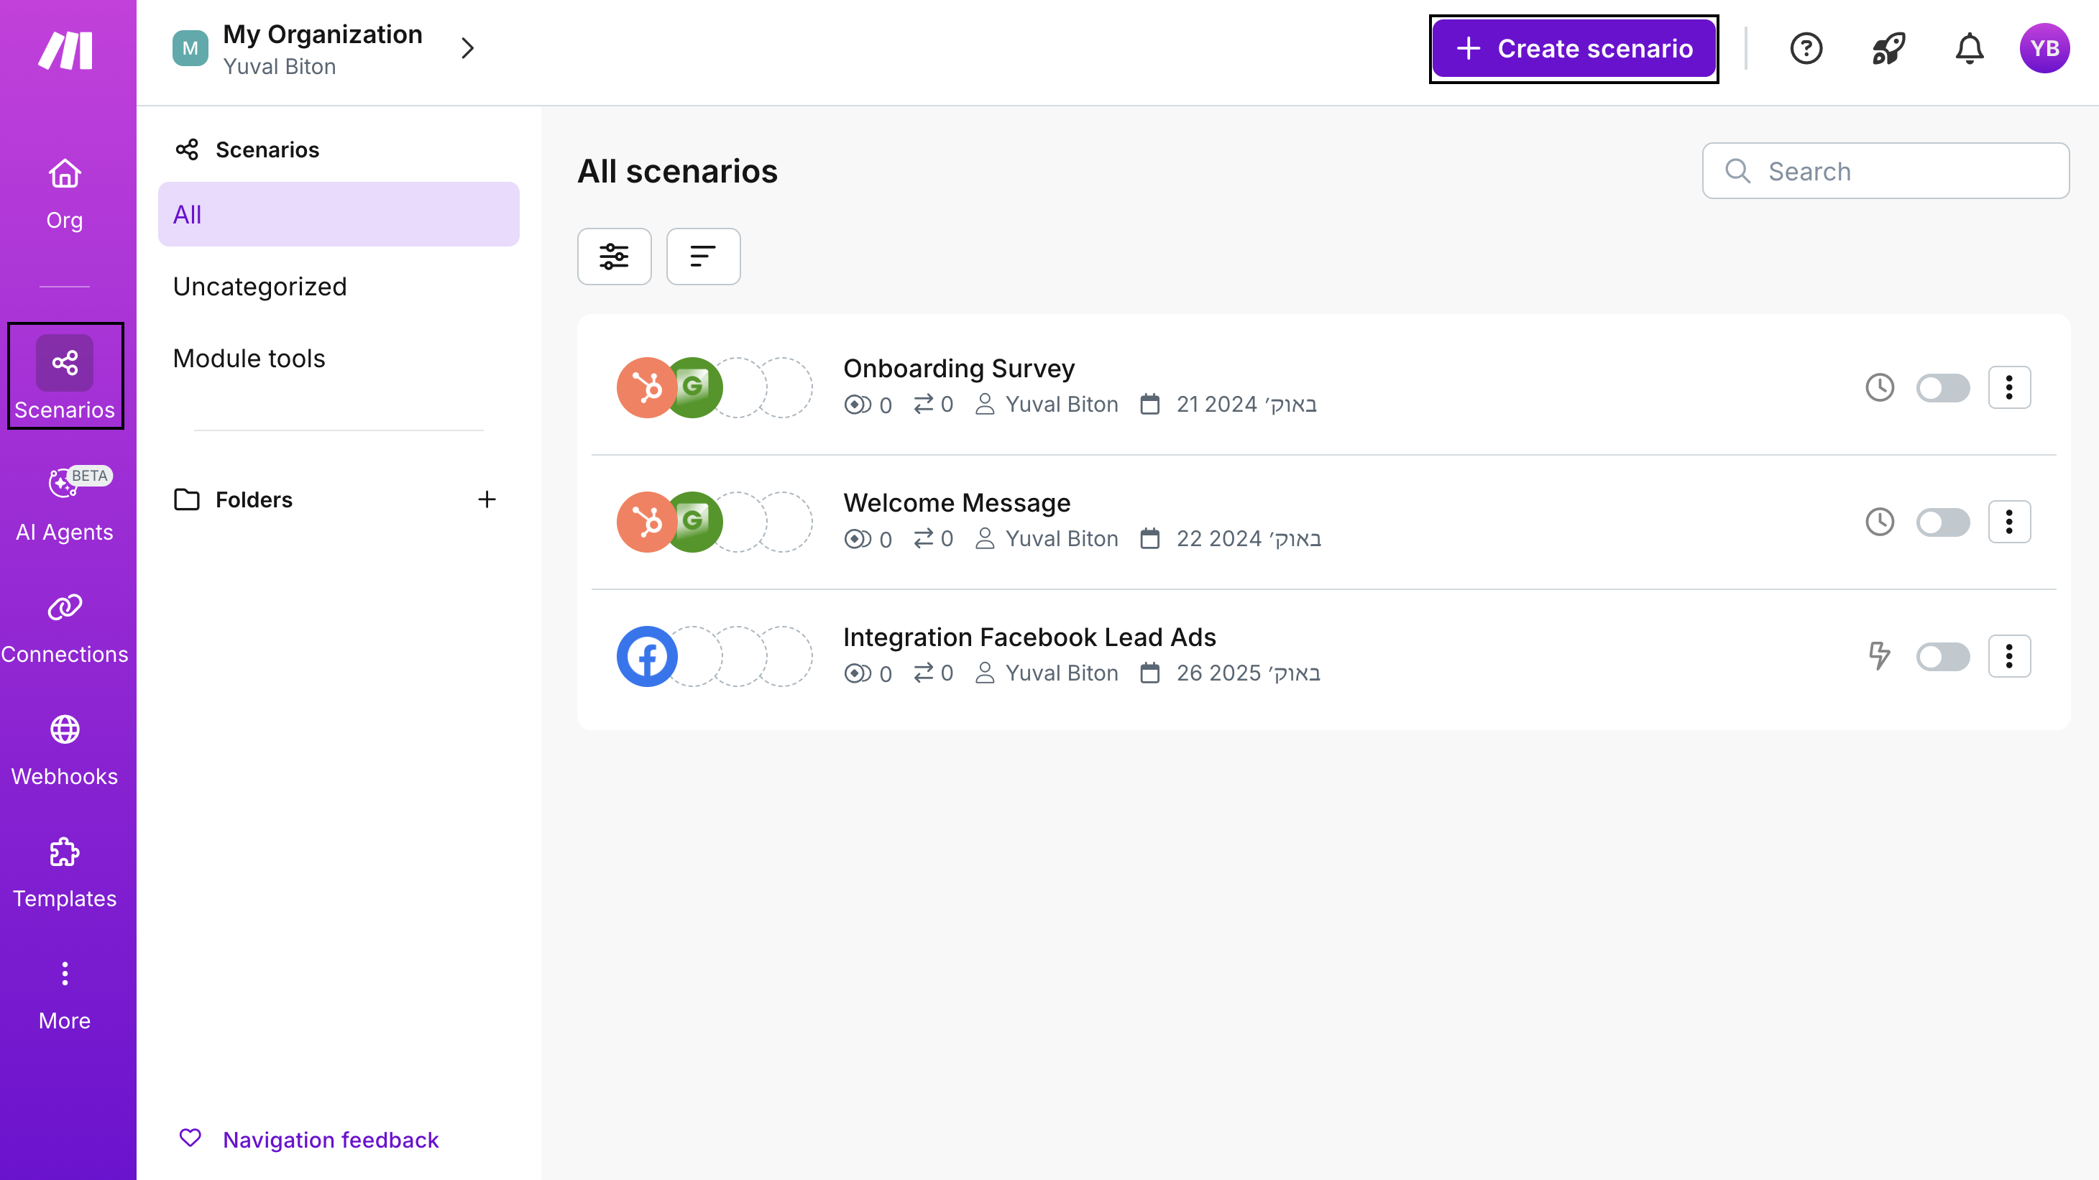Screen dimensions: 2099x1180
Task: Open Welcome Message three-dot menu
Action: 2008,522
